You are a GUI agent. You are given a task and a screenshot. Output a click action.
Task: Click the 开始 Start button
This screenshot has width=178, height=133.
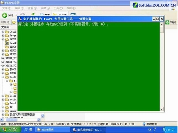point(11,129)
